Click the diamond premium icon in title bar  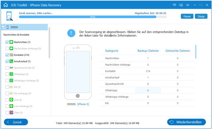(x=175, y=5)
